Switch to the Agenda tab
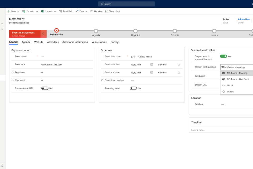 (26, 42)
